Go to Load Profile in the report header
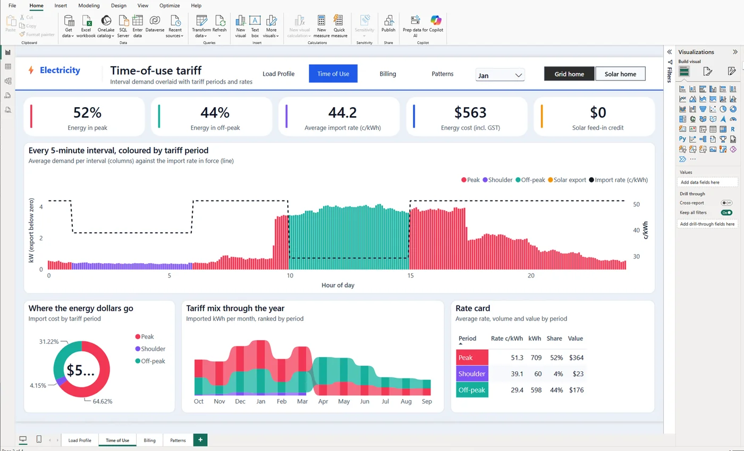Viewport: 744px width, 451px height. [278, 74]
